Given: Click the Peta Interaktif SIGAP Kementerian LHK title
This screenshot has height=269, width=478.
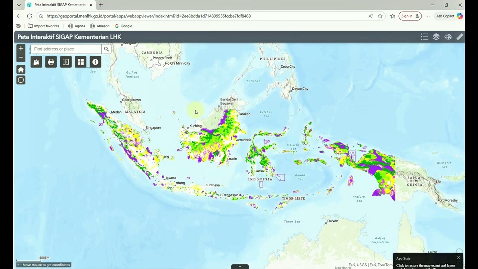Looking at the screenshot, I should (x=69, y=37).
